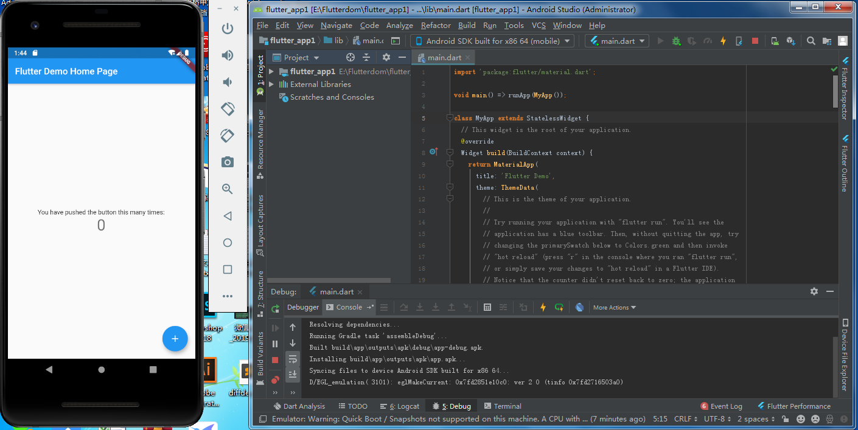Click Hot Restart icon in debug toolbar
Viewport: 858px width, 430px height.
click(x=559, y=307)
